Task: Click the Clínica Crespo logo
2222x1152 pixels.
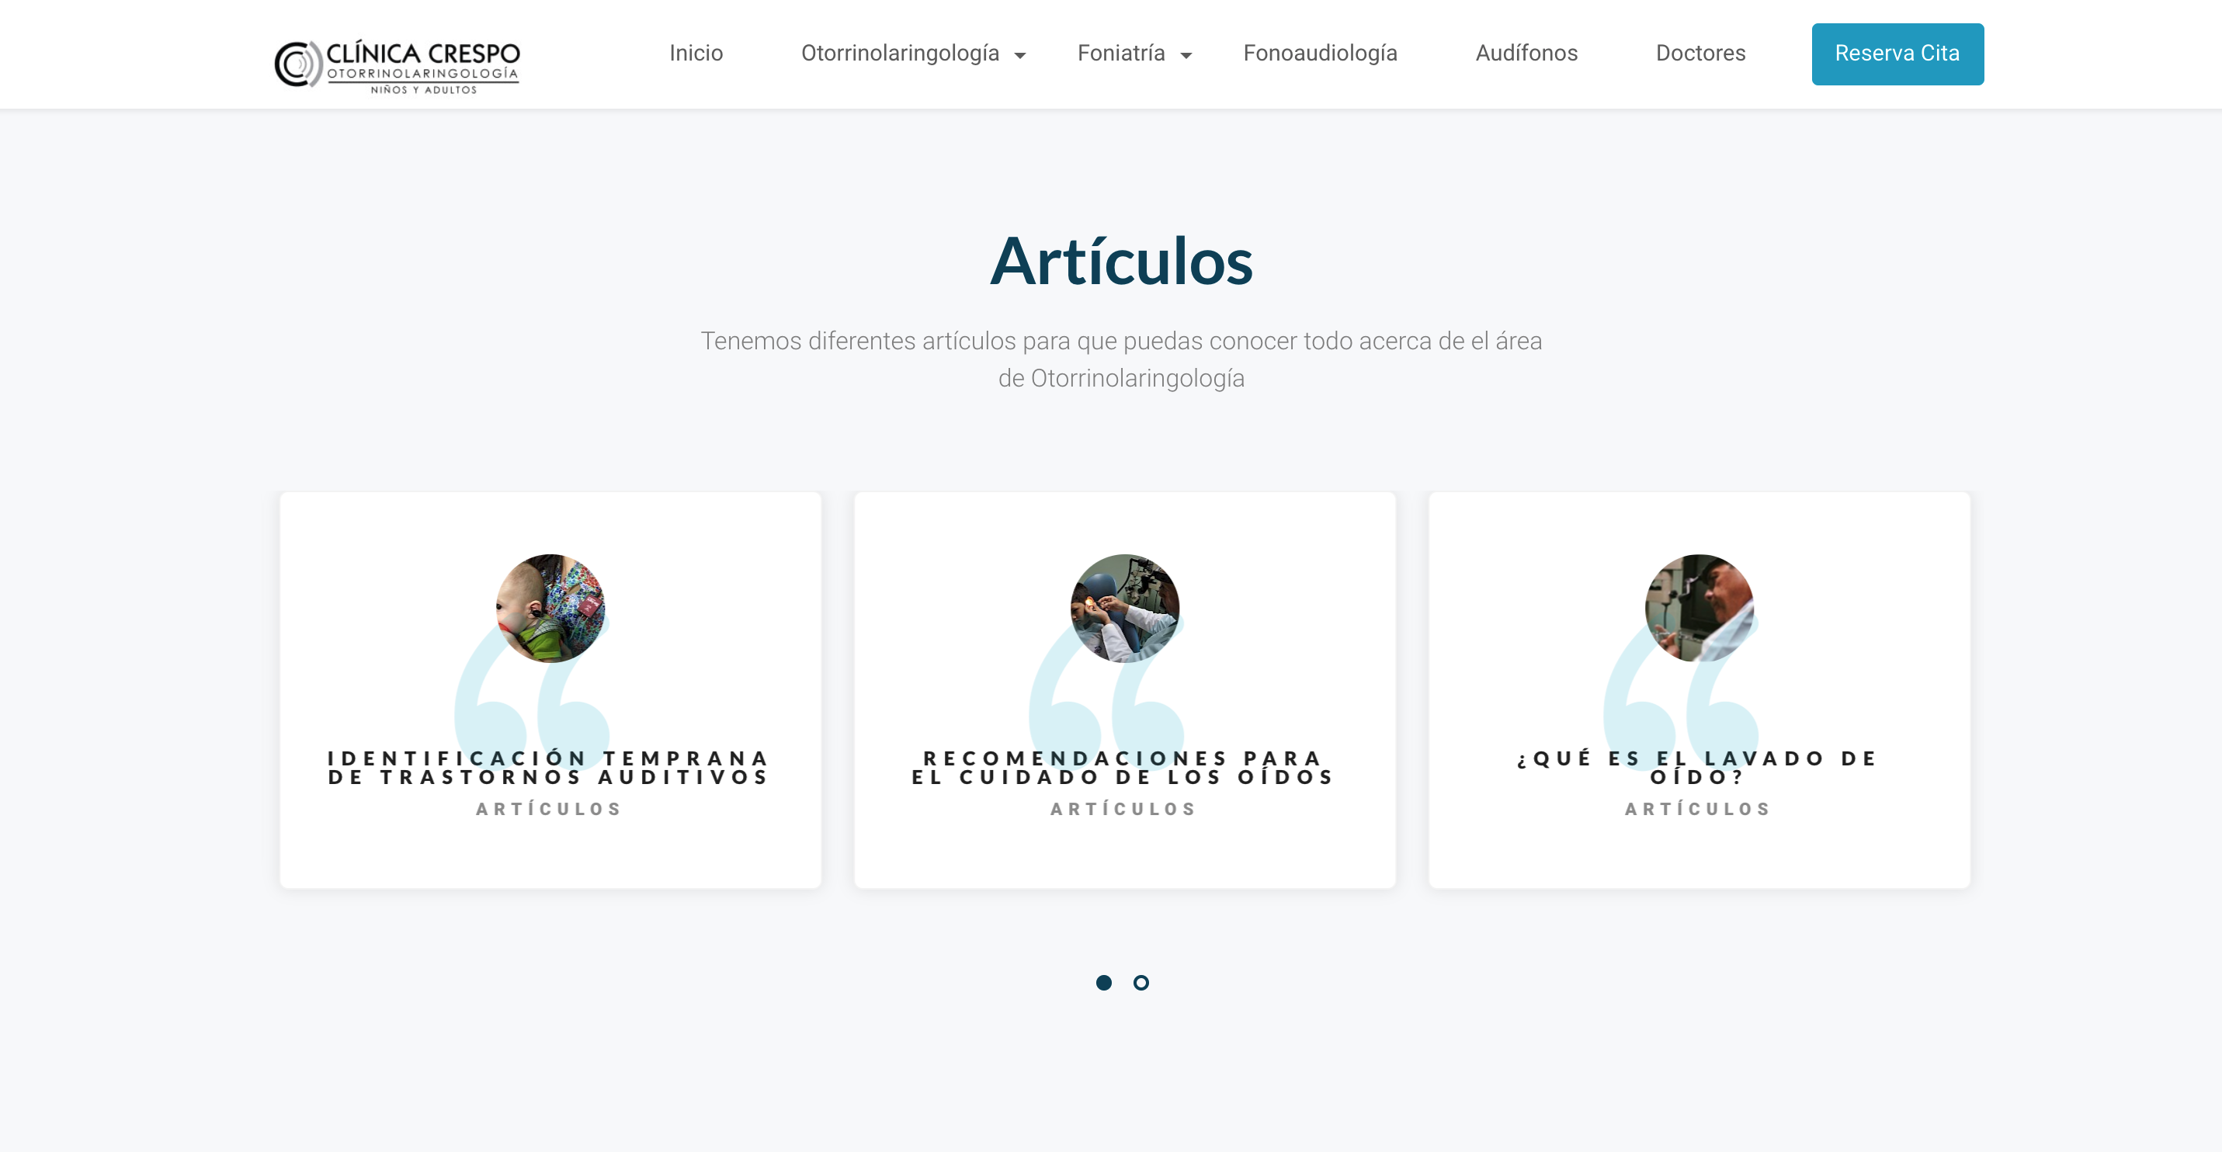Action: pos(397,65)
